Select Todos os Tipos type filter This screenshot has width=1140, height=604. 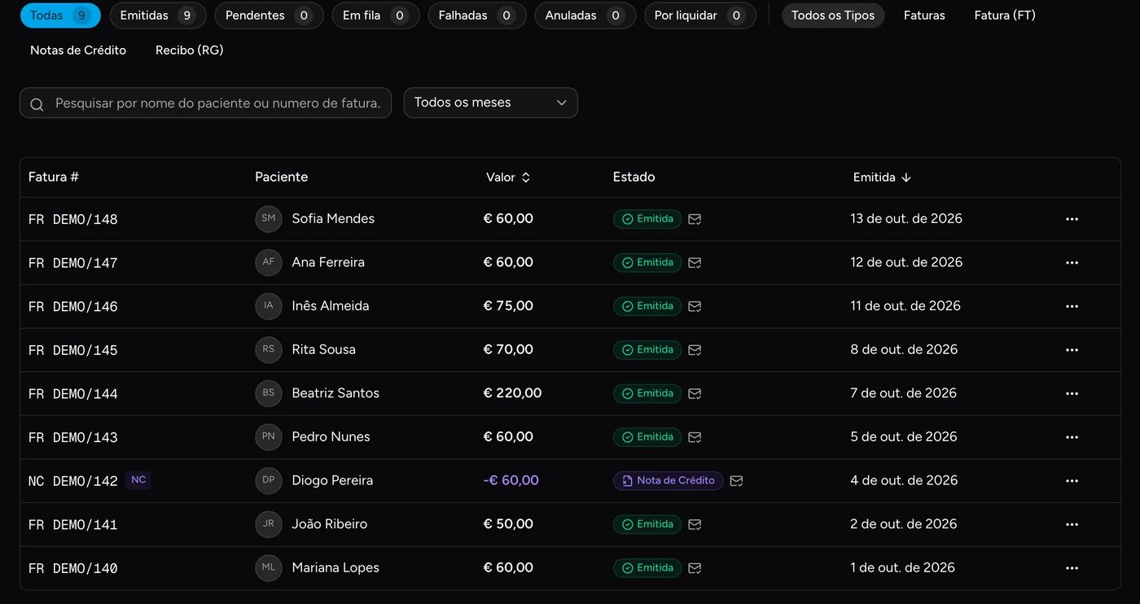[x=833, y=15]
